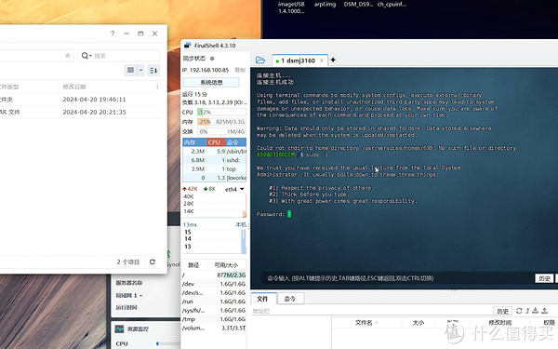Select the /volum... disk row
Viewport: 558px width, 349px height.
point(214,328)
